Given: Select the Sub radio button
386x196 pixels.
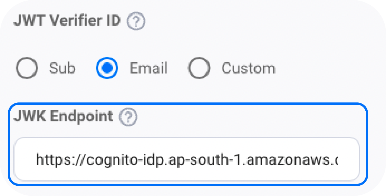Looking at the screenshot, I should pyautogui.click(x=27, y=68).
